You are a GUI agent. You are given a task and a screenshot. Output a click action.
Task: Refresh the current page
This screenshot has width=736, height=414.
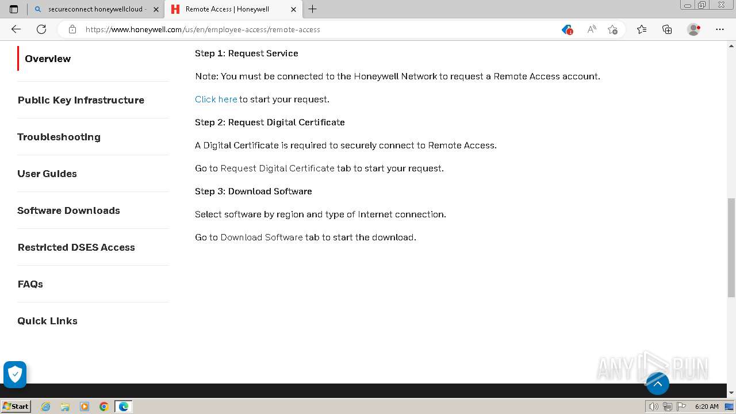(x=41, y=29)
